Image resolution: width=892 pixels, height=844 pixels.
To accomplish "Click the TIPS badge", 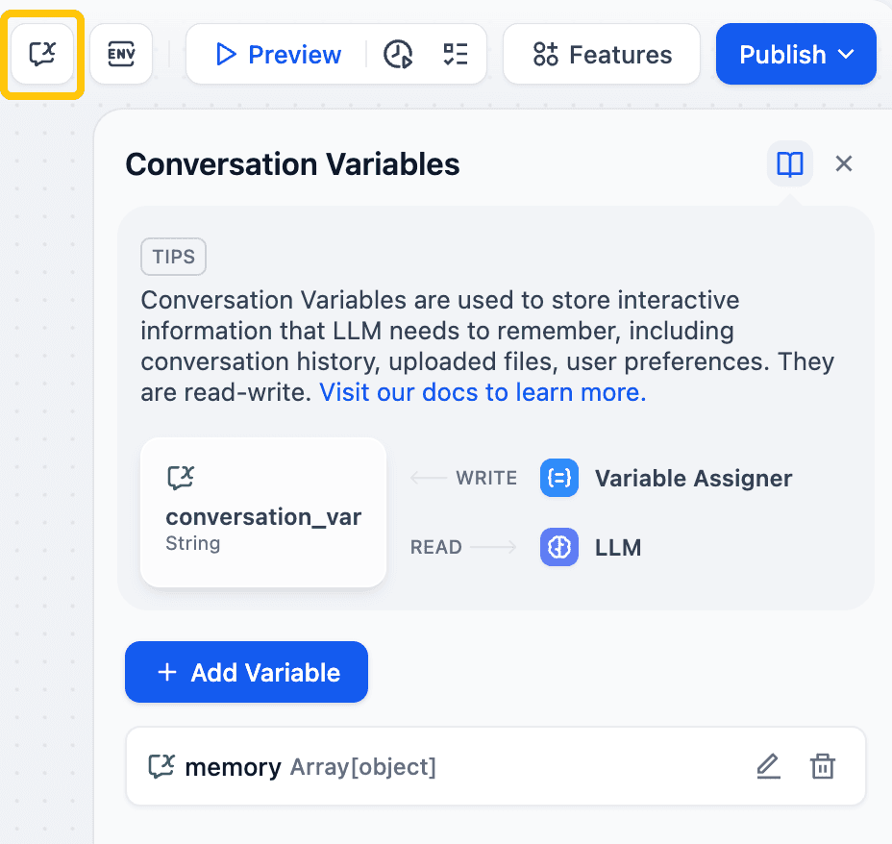I will (x=173, y=257).
